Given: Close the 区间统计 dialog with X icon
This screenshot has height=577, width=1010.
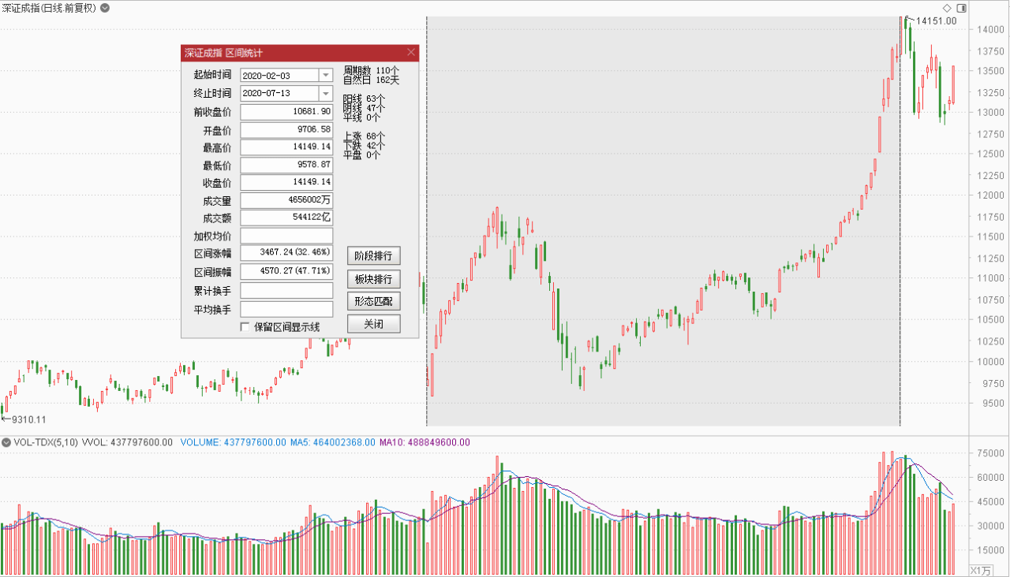Looking at the screenshot, I should pyautogui.click(x=410, y=53).
